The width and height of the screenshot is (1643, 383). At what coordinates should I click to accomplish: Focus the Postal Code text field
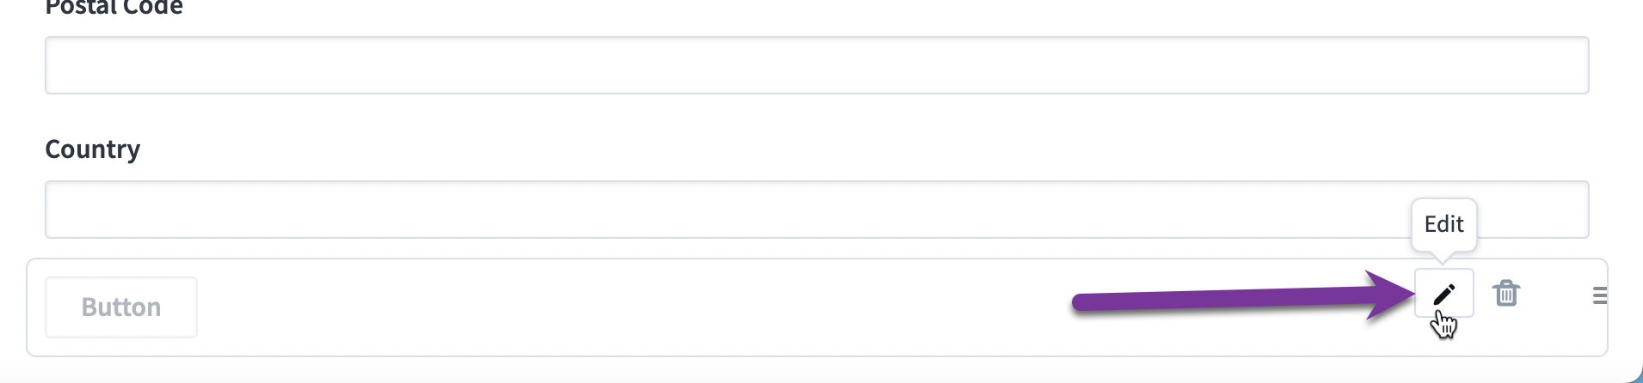tap(816, 65)
